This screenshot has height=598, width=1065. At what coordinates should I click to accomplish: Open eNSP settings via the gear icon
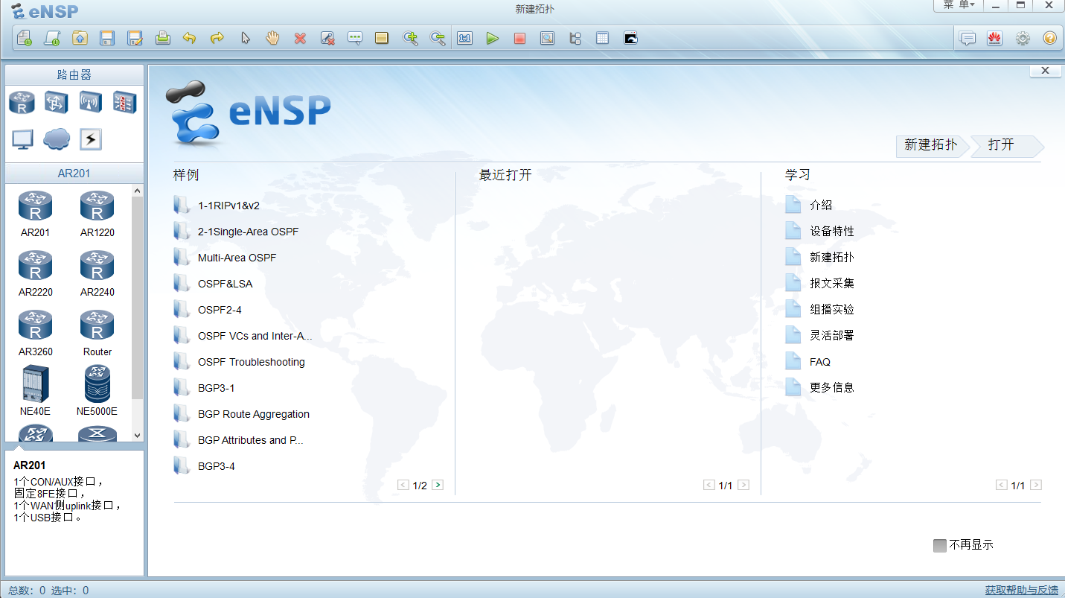[x=1022, y=38]
